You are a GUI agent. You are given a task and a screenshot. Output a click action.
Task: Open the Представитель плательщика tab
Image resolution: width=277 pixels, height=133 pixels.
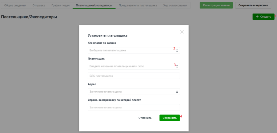pos(138,6)
